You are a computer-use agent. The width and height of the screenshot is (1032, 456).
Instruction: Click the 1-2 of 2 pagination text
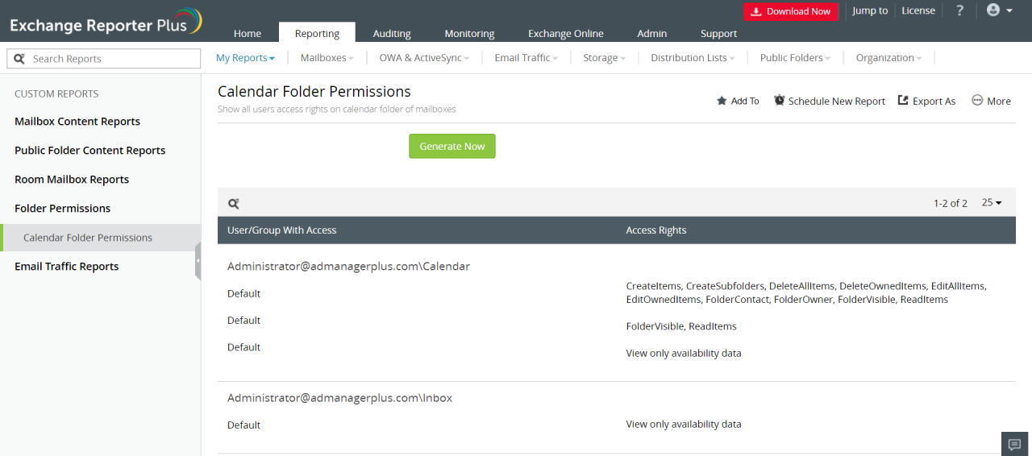point(951,203)
